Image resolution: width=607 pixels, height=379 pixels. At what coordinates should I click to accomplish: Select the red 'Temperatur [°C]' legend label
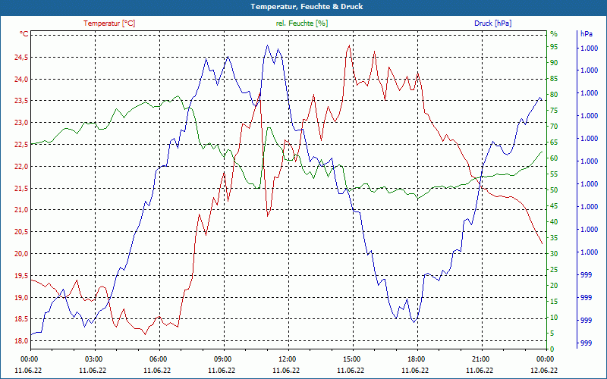(109, 23)
